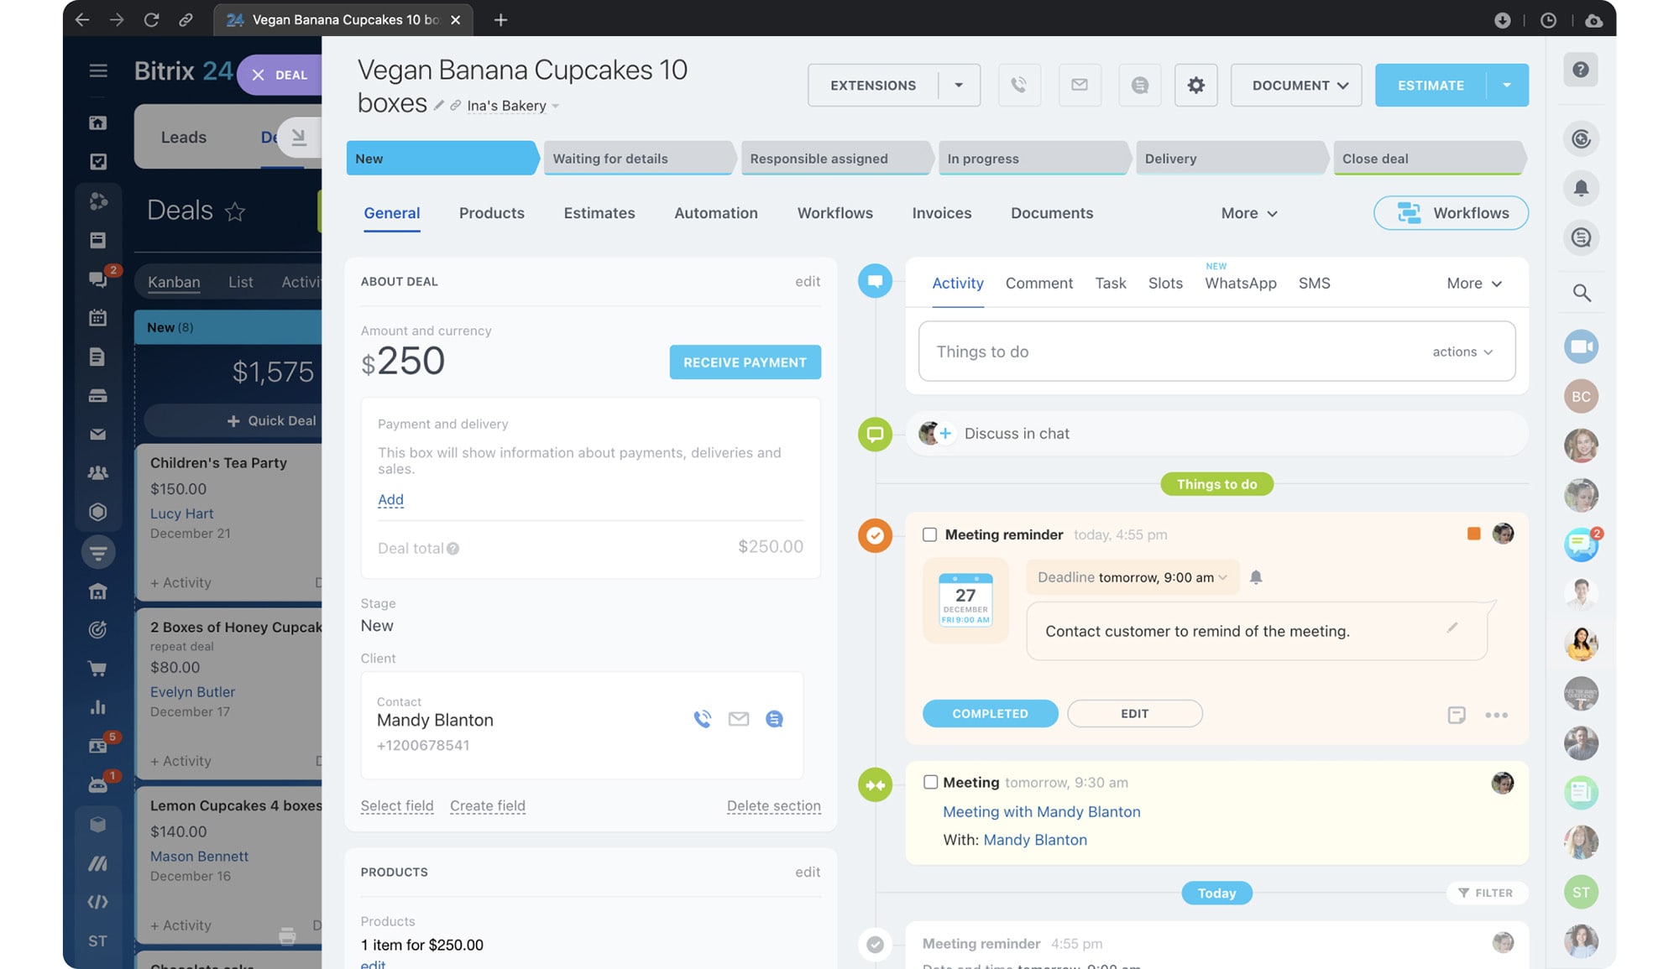This screenshot has height=969, width=1679.
Task: Set deal stage to Waiting for details
Action: 638,158
